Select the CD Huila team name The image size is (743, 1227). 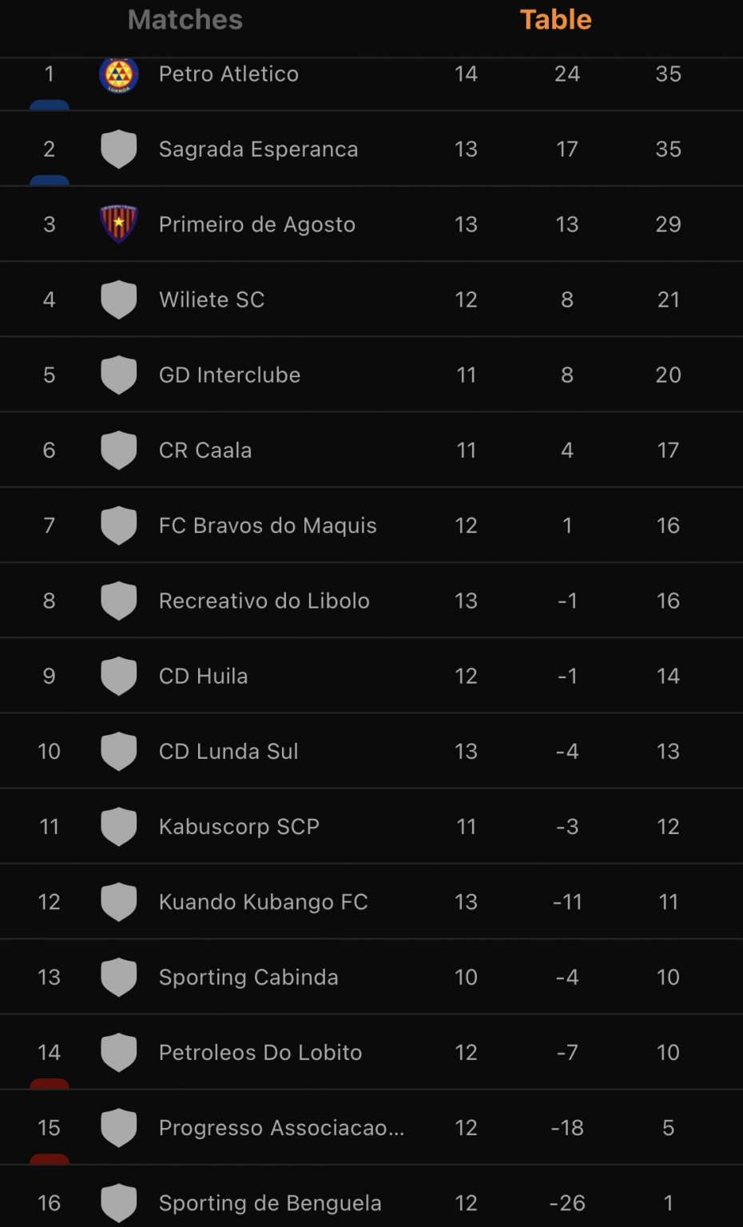click(203, 676)
